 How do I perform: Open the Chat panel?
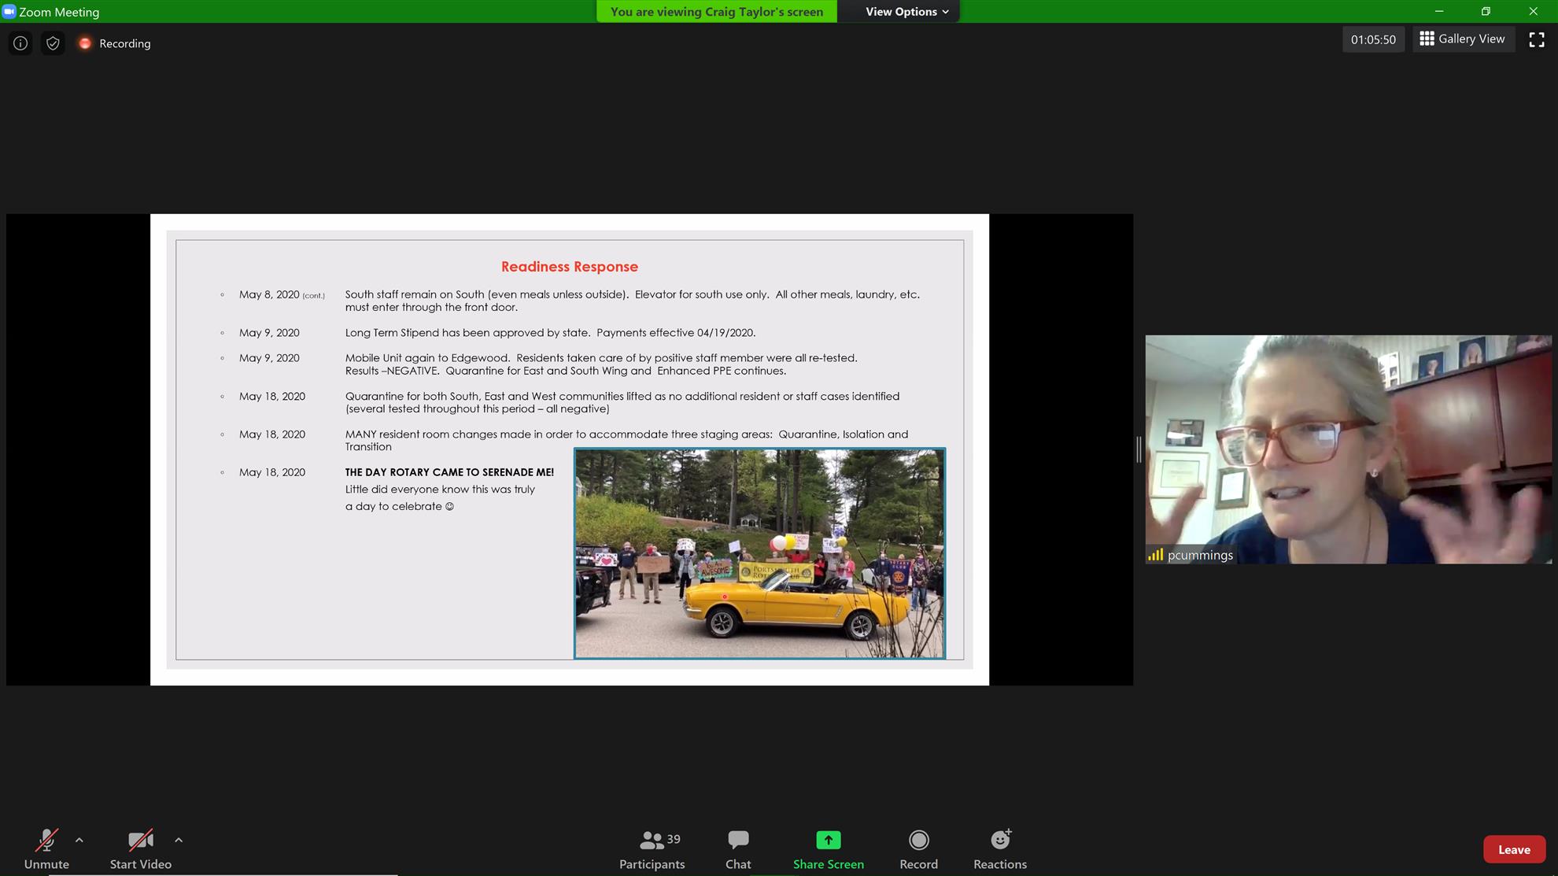pyautogui.click(x=737, y=849)
